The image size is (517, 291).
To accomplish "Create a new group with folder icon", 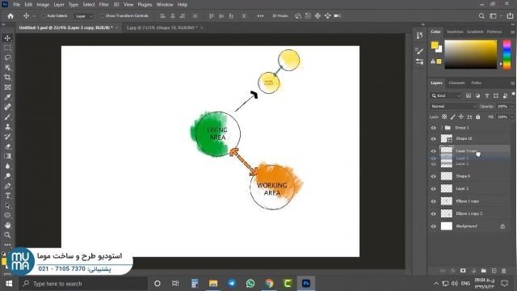I will [x=483, y=271].
